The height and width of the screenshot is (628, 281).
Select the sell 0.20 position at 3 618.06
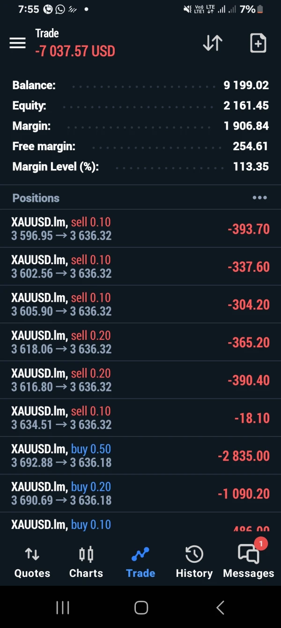tap(140, 342)
